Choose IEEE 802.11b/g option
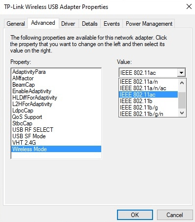The height and width of the screenshot is (222, 195). pyautogui.click(x=148, y=108)
